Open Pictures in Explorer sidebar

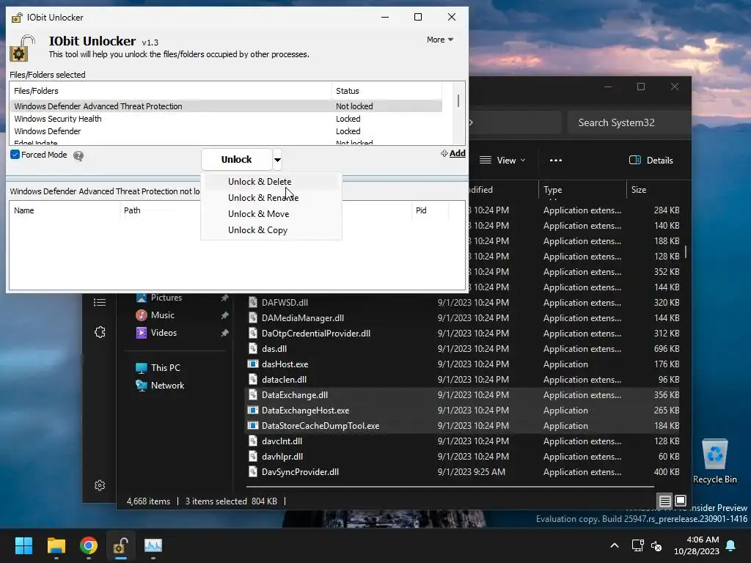point(166,298)
